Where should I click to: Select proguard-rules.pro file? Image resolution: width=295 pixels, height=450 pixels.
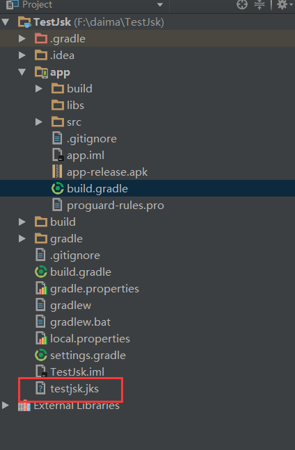pos(115,206)
